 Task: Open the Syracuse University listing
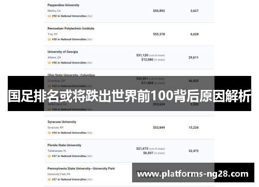click(62, 122)
